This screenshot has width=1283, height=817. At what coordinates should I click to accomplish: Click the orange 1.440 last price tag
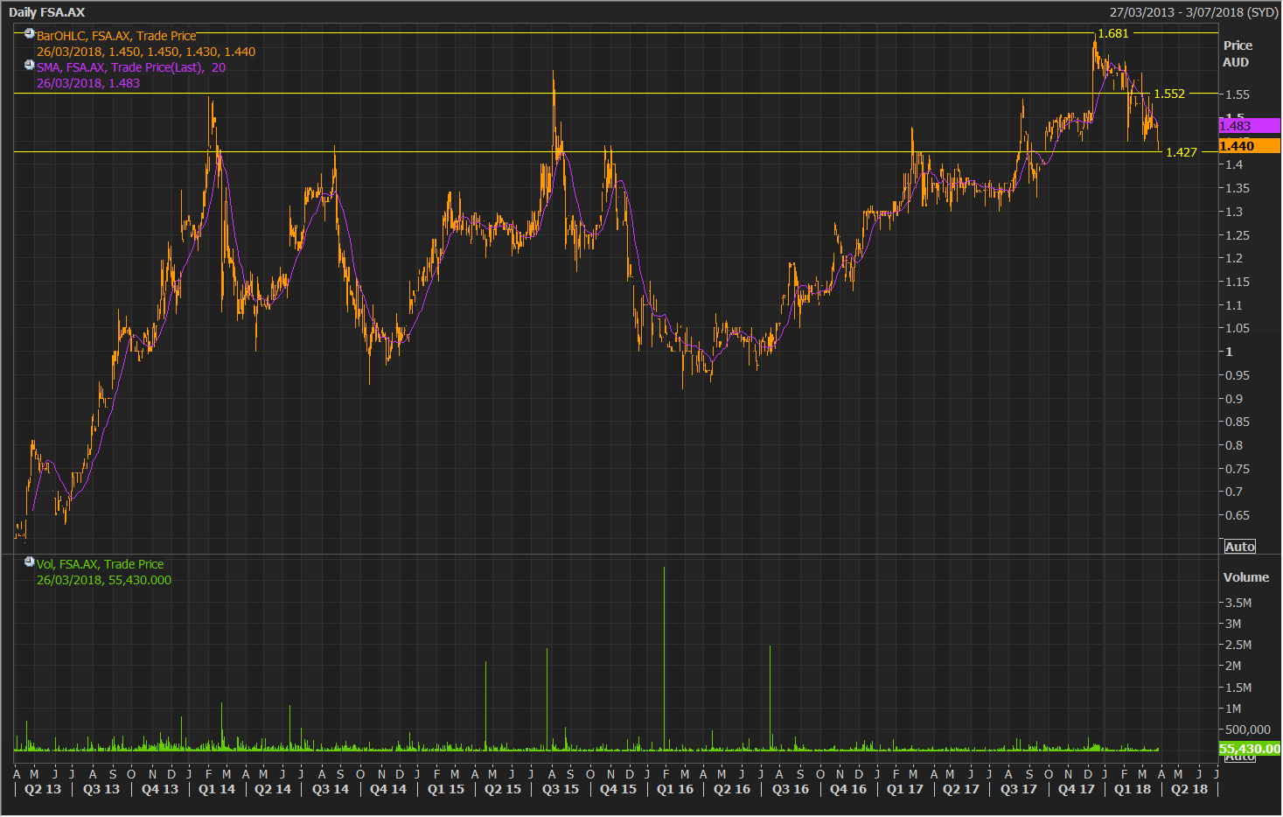point(1249,146)
